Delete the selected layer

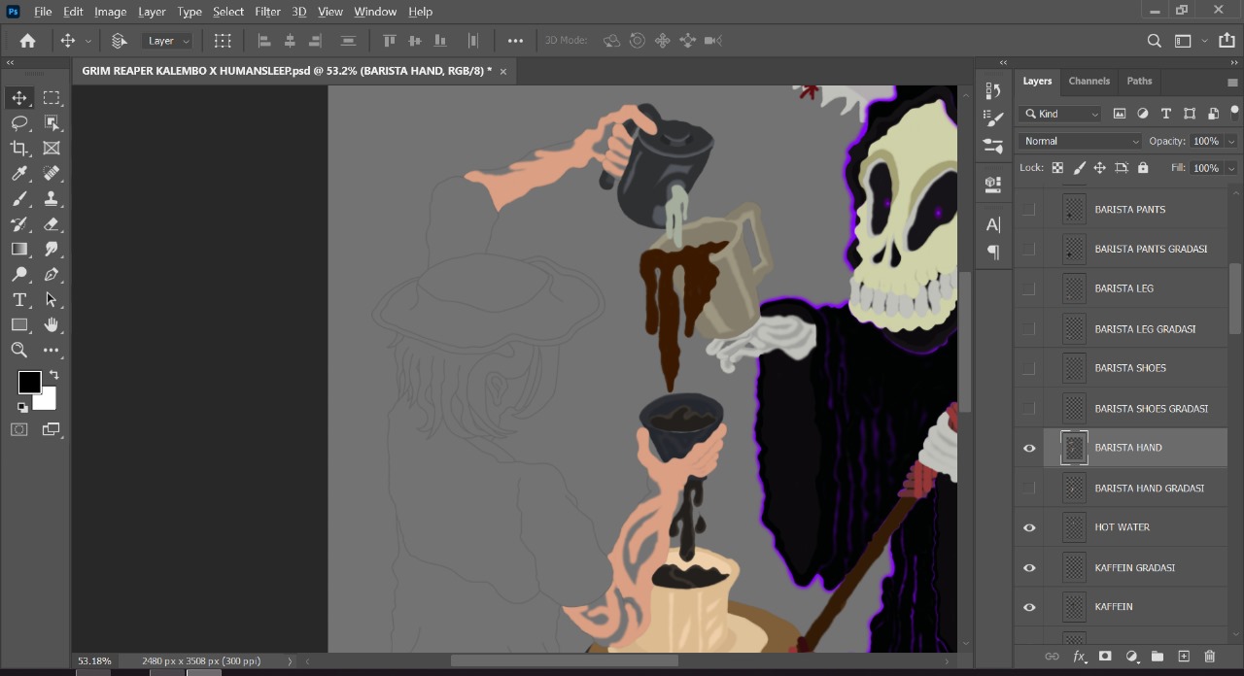click(1210, 657)
